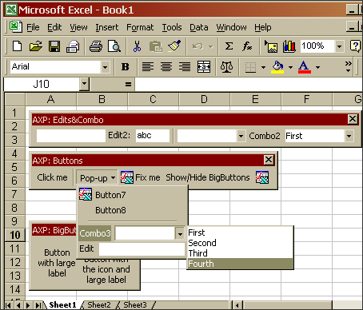This screenshot has width=363, height=310.
Task: Toggle Center alignment
Action: tap(166, 66)
